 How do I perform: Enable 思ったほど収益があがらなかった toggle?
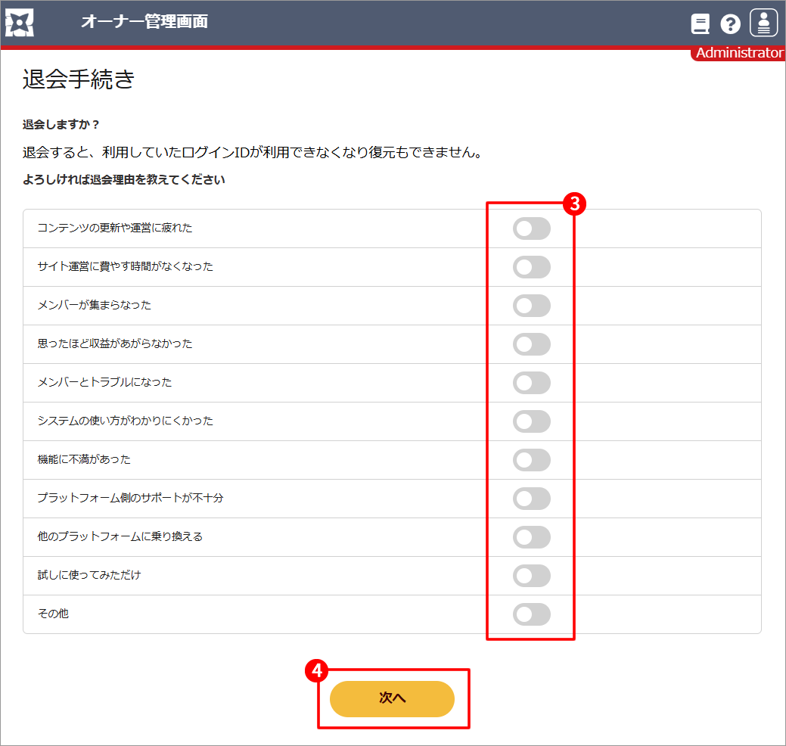tap(531, 344)
